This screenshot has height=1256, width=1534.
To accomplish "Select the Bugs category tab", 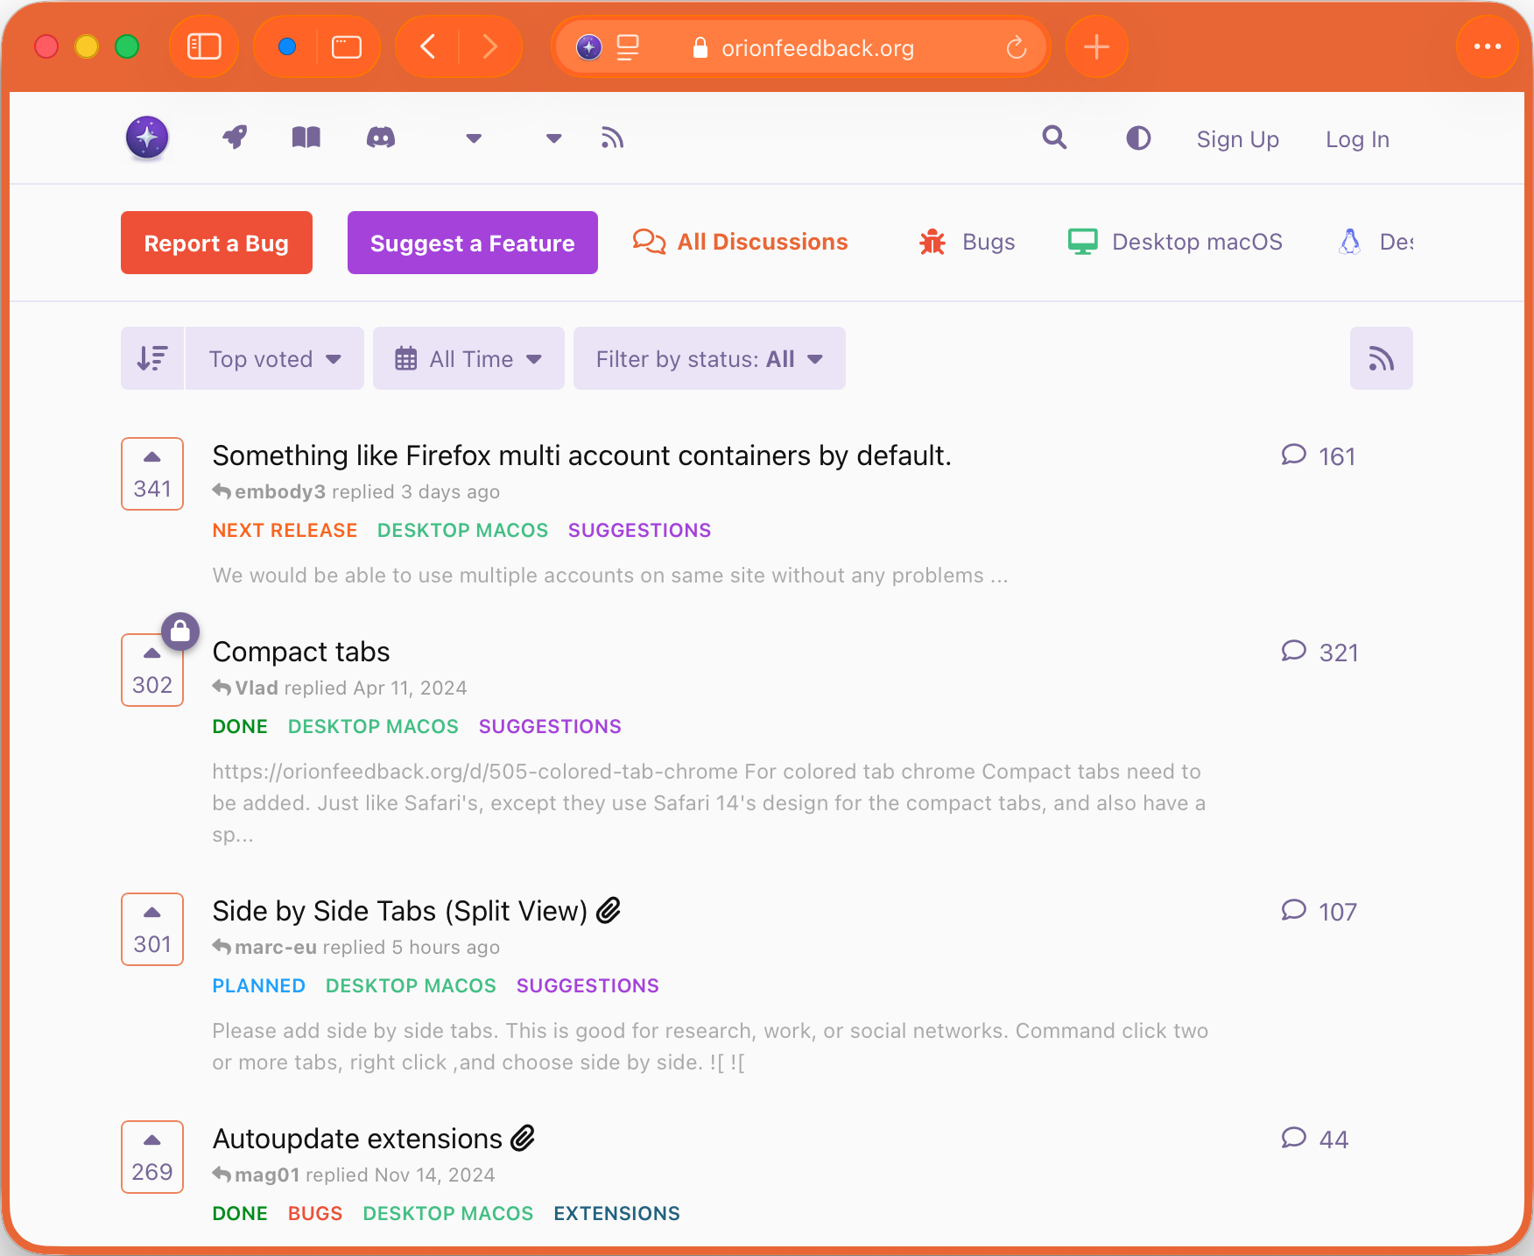I will coord(967,242).
